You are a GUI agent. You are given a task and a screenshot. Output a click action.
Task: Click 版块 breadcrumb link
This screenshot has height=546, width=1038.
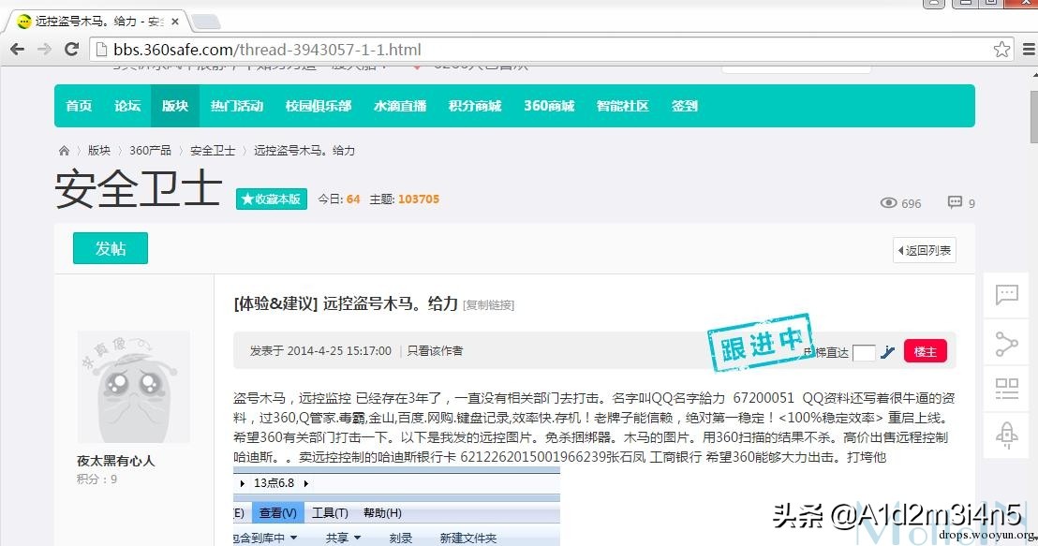(x=99, y=151)
